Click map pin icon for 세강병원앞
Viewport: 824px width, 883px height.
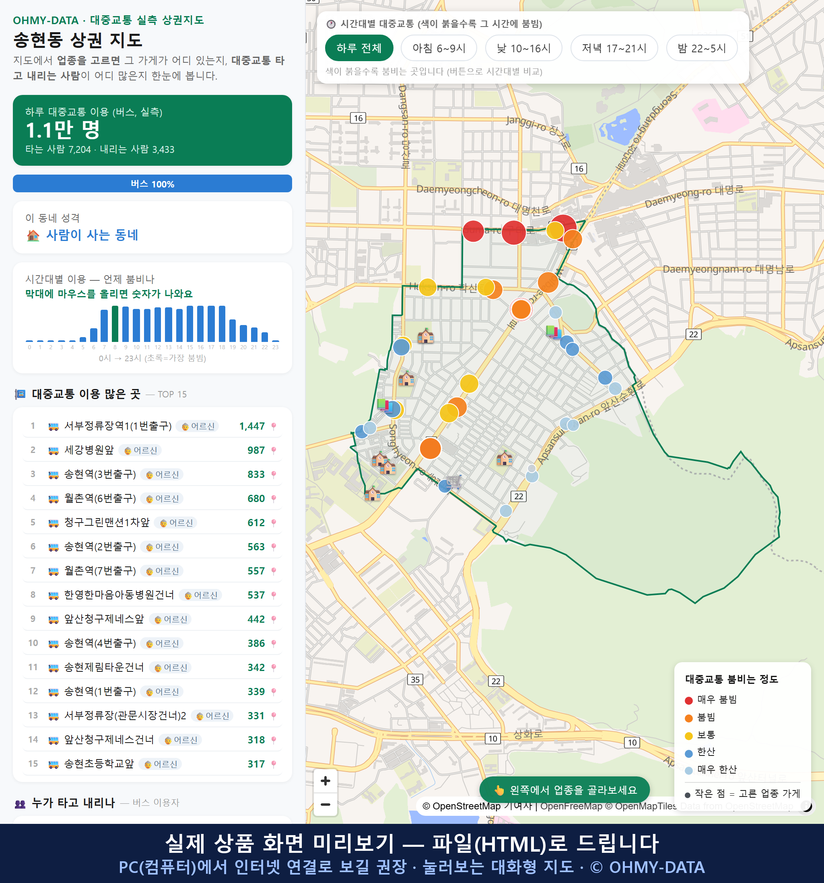tap(274, 451)
